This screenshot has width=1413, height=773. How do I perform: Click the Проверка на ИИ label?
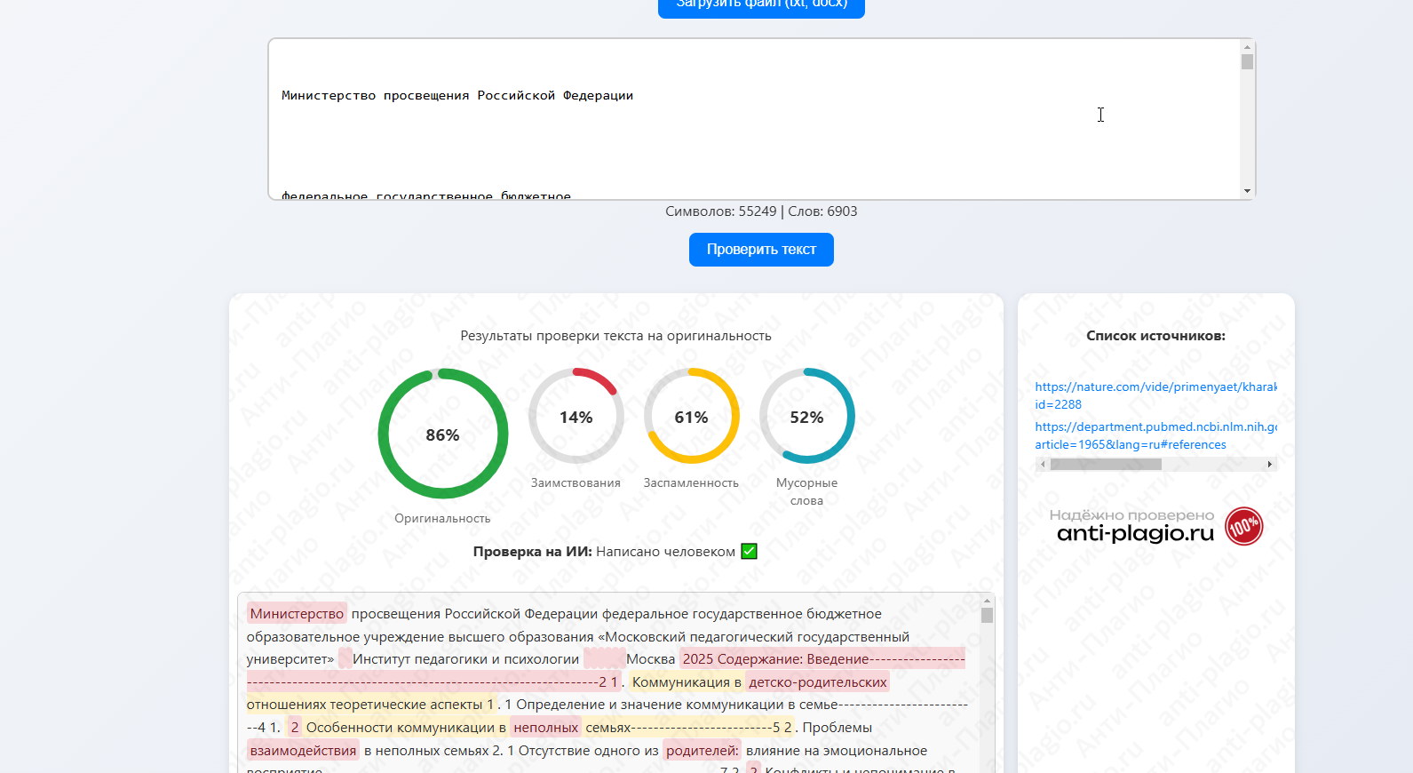[x=532, y=551]
